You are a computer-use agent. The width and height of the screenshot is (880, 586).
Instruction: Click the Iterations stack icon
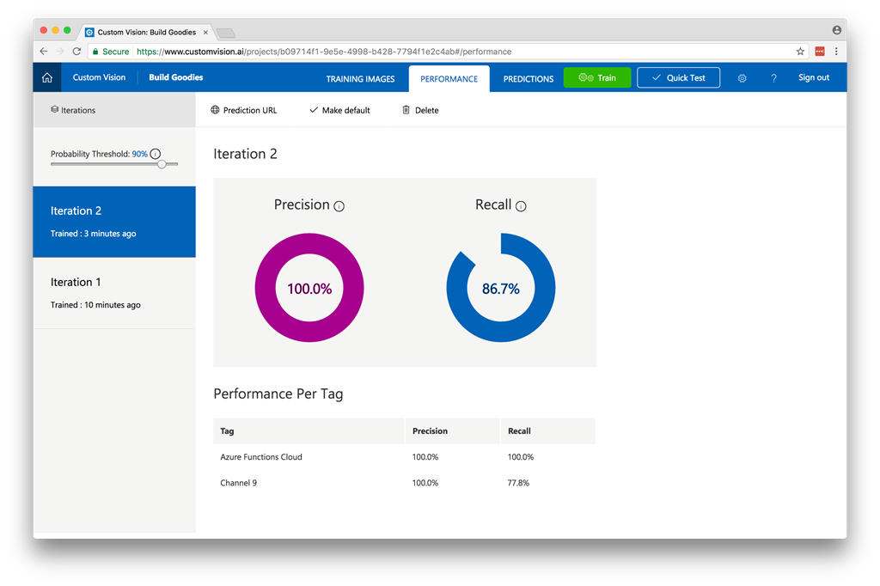click(54, 109)
